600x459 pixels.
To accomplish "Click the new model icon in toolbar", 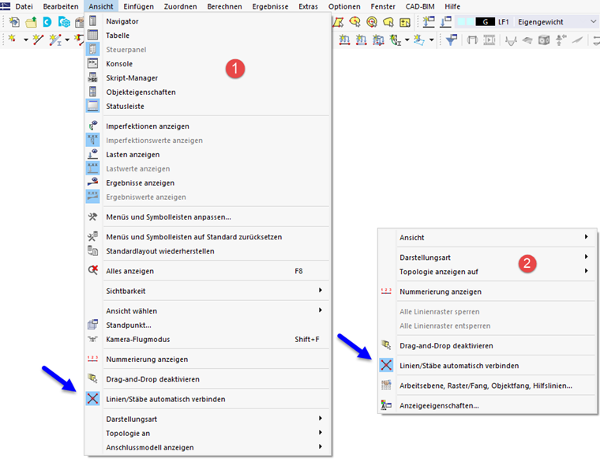I will (14, 22).
